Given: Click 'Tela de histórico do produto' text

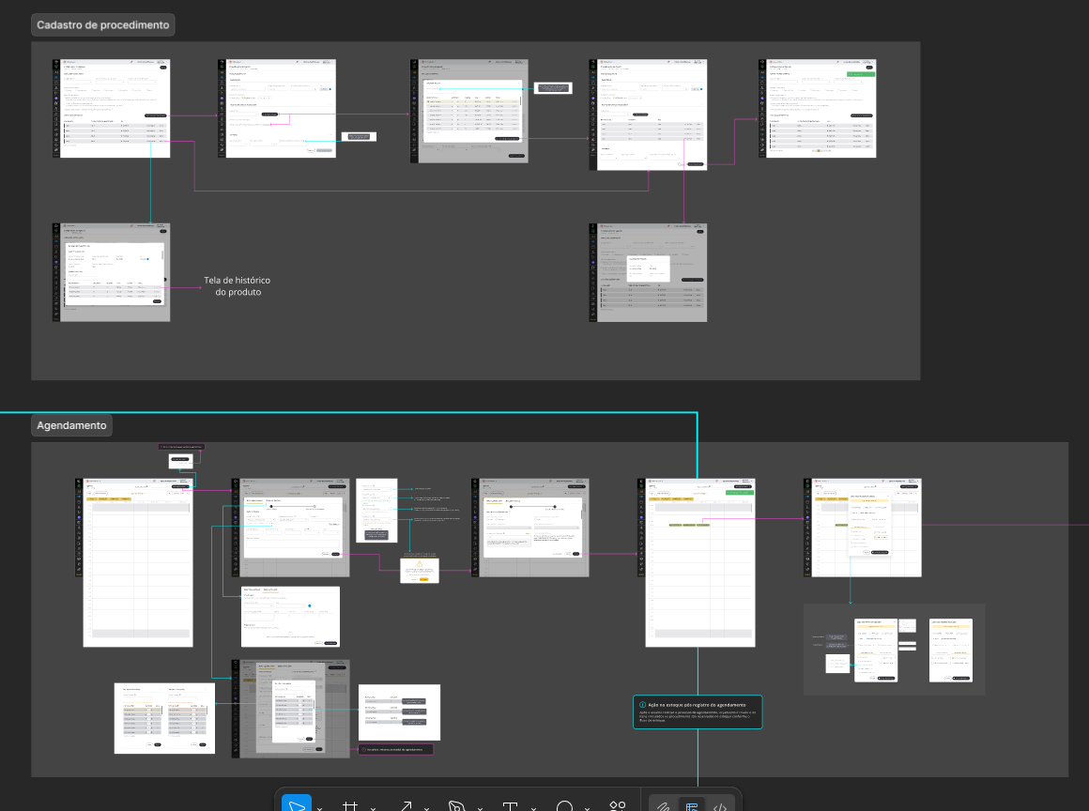Looking at the screenshot, I should pyautogui.click(x=238, y=286).
